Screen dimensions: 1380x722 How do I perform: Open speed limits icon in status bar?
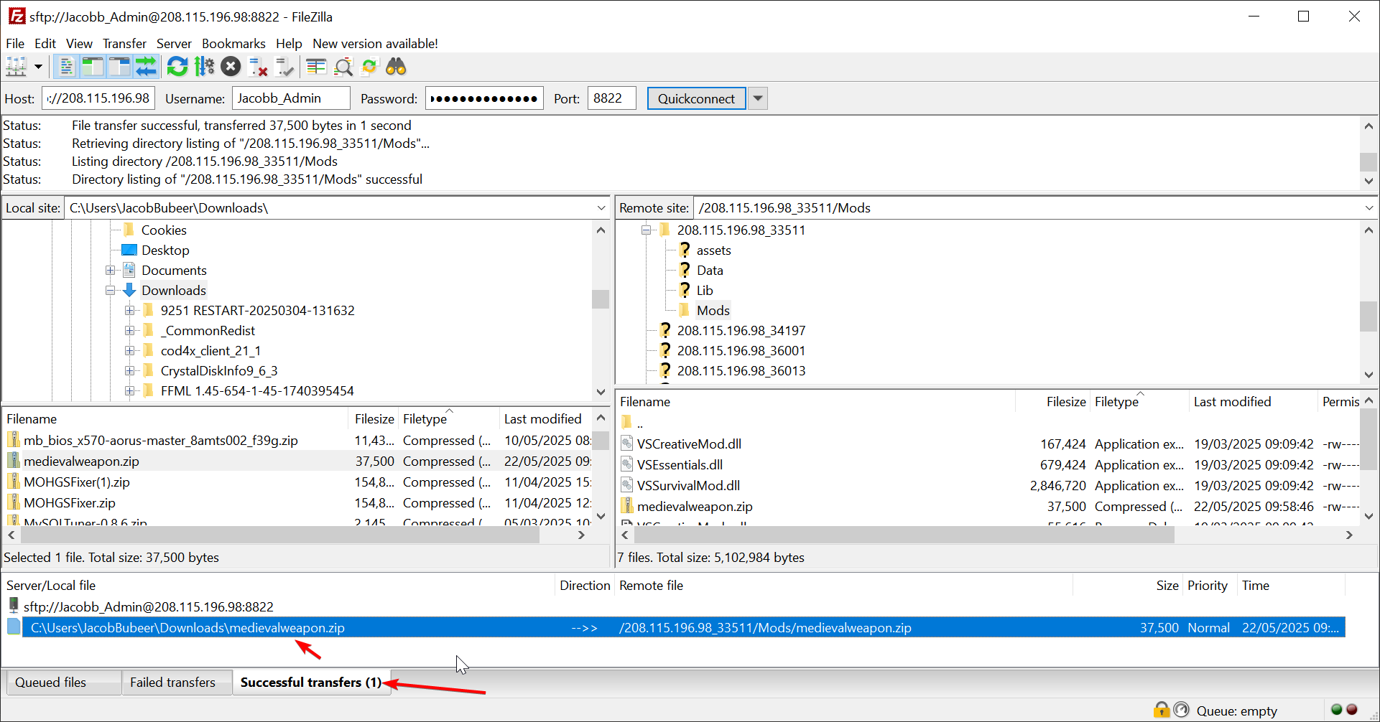(1182, 710)
